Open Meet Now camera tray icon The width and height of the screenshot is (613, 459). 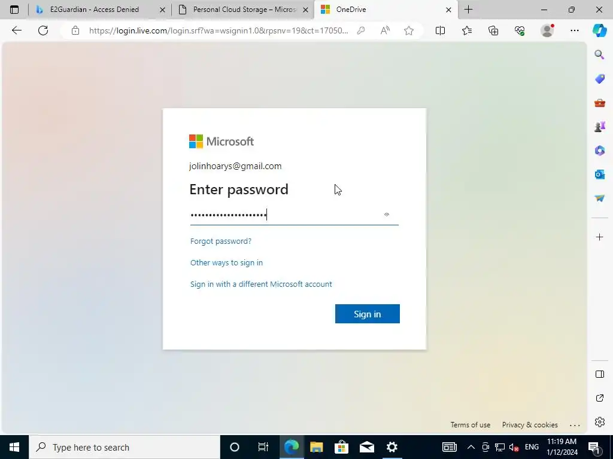pos(485,447)
